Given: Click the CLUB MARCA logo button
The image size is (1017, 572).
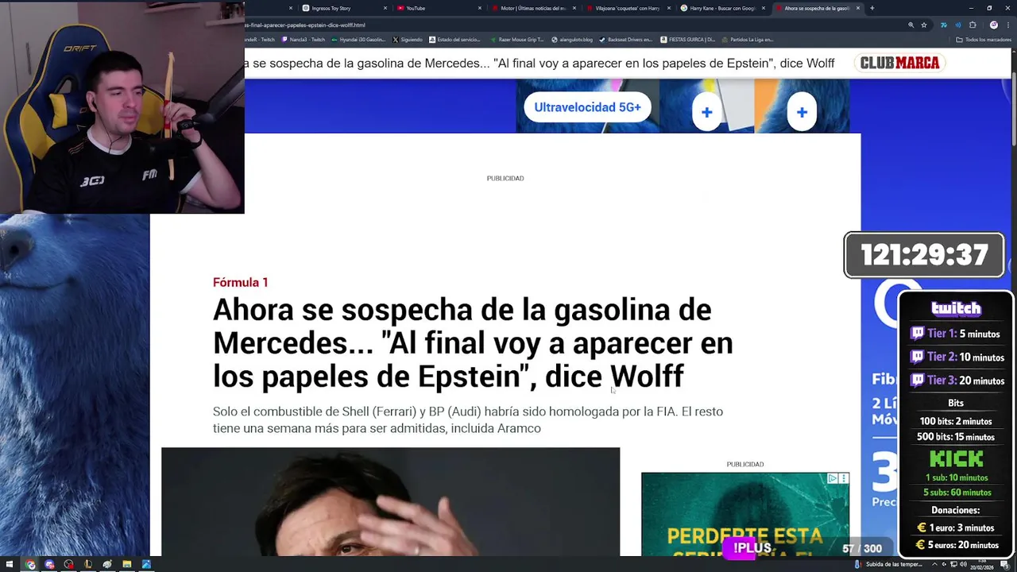Looking at the screenshot, I should (899, 63).
